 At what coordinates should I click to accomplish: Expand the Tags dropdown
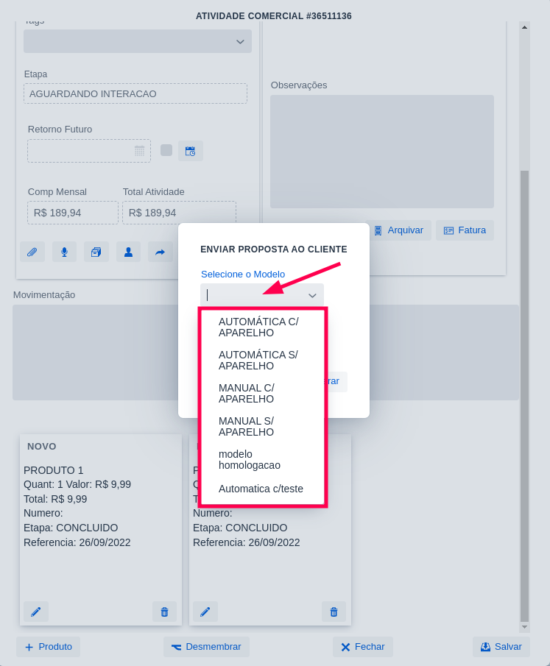(x=240, y=42)
